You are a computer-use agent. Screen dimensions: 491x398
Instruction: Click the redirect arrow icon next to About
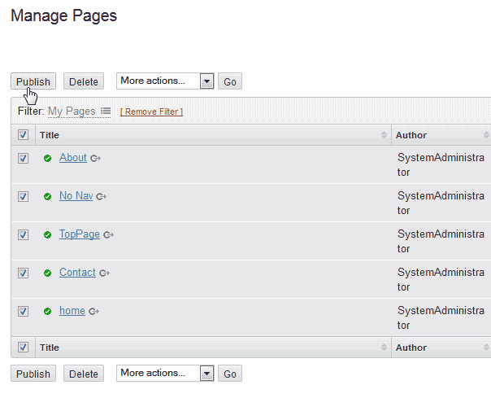pos(95,158)
